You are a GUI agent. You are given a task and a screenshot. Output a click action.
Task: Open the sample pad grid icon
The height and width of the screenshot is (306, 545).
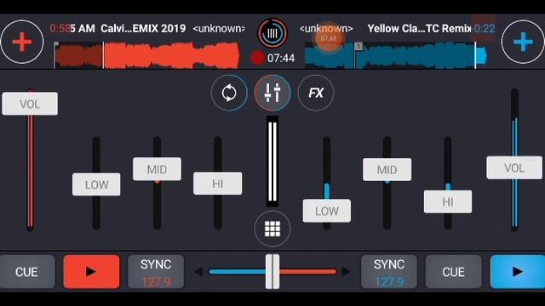[x=272, y=229]
